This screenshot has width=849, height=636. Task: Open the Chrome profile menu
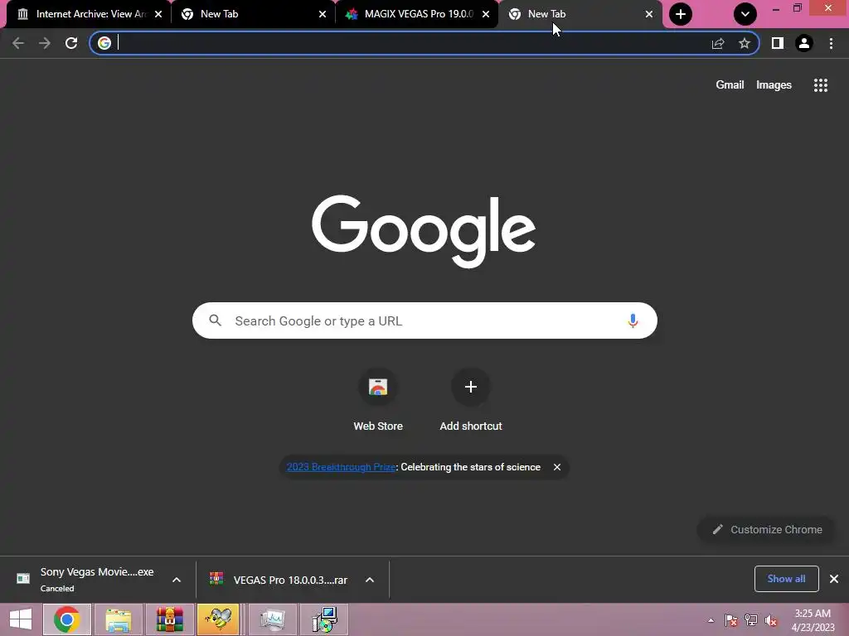point(804,43)
